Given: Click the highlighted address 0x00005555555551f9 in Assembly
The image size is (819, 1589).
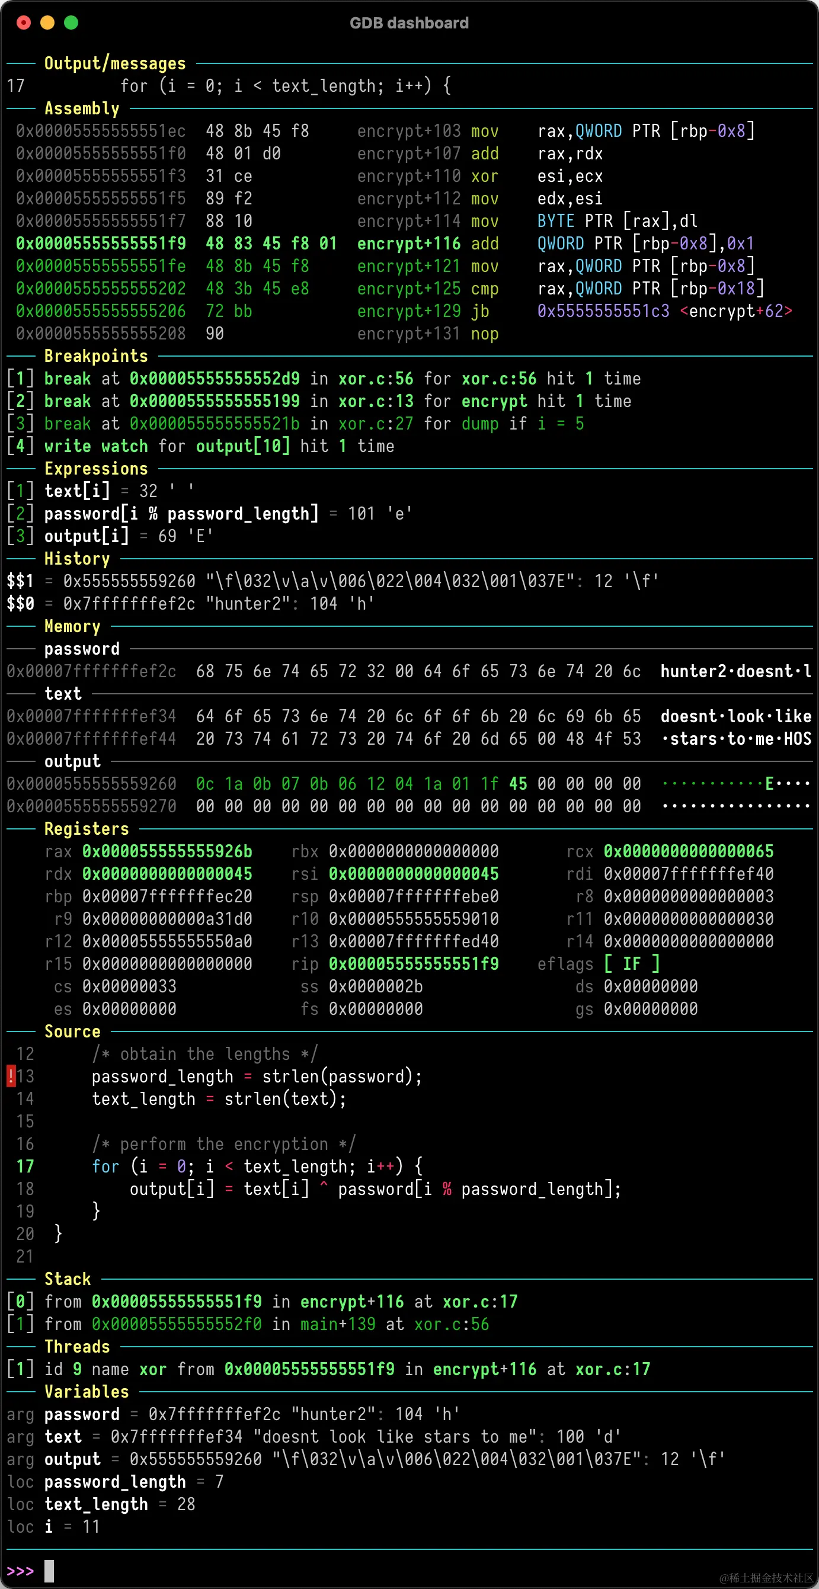Looking at the screenshot, I should pos(101,244).
